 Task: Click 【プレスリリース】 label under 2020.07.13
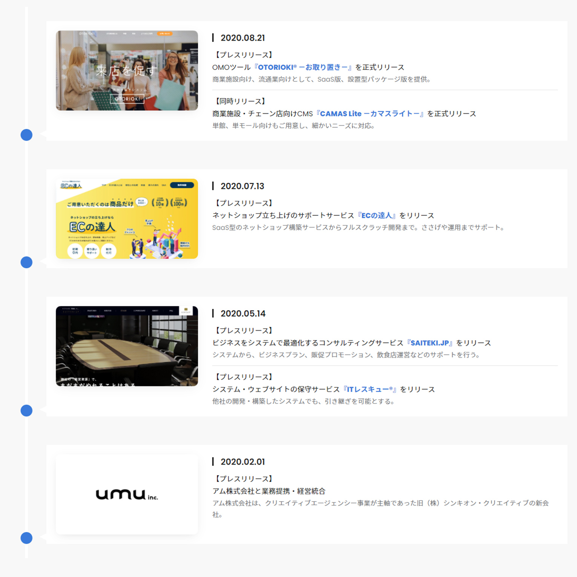click(244, 203)
